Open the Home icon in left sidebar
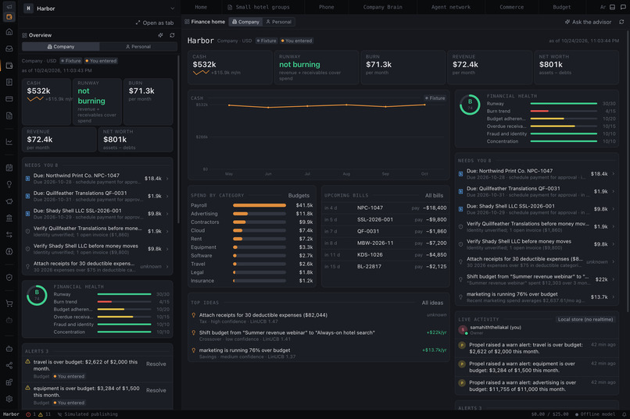The image size is (630, 419). 9,32
